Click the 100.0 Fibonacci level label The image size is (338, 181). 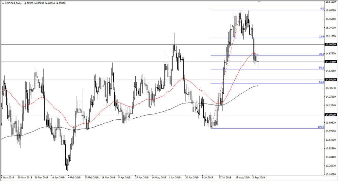point(321,127)
